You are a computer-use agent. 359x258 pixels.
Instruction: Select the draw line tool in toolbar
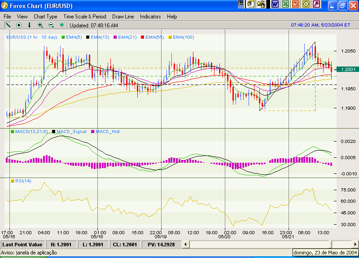(8, 25)
